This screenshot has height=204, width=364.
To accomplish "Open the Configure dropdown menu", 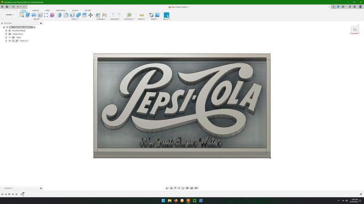I will pyautogui.click(x=115, y=19).
